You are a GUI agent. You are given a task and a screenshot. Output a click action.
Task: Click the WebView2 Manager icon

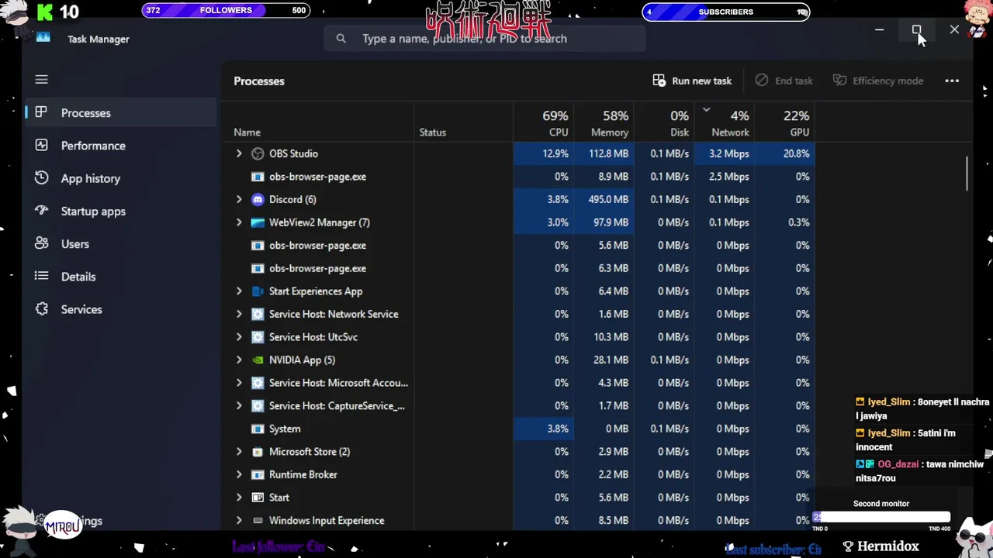pos(258,222)
